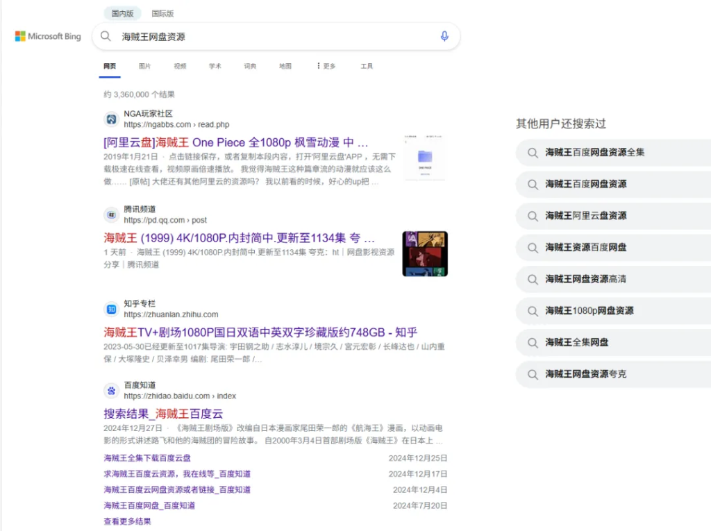
Task: Open the 视频 search tab
Action: point(180,66)
